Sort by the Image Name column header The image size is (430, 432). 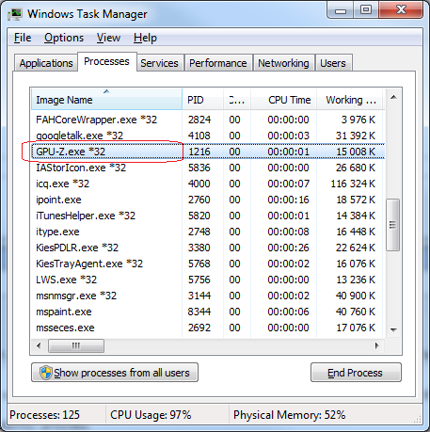pos(106,100)
